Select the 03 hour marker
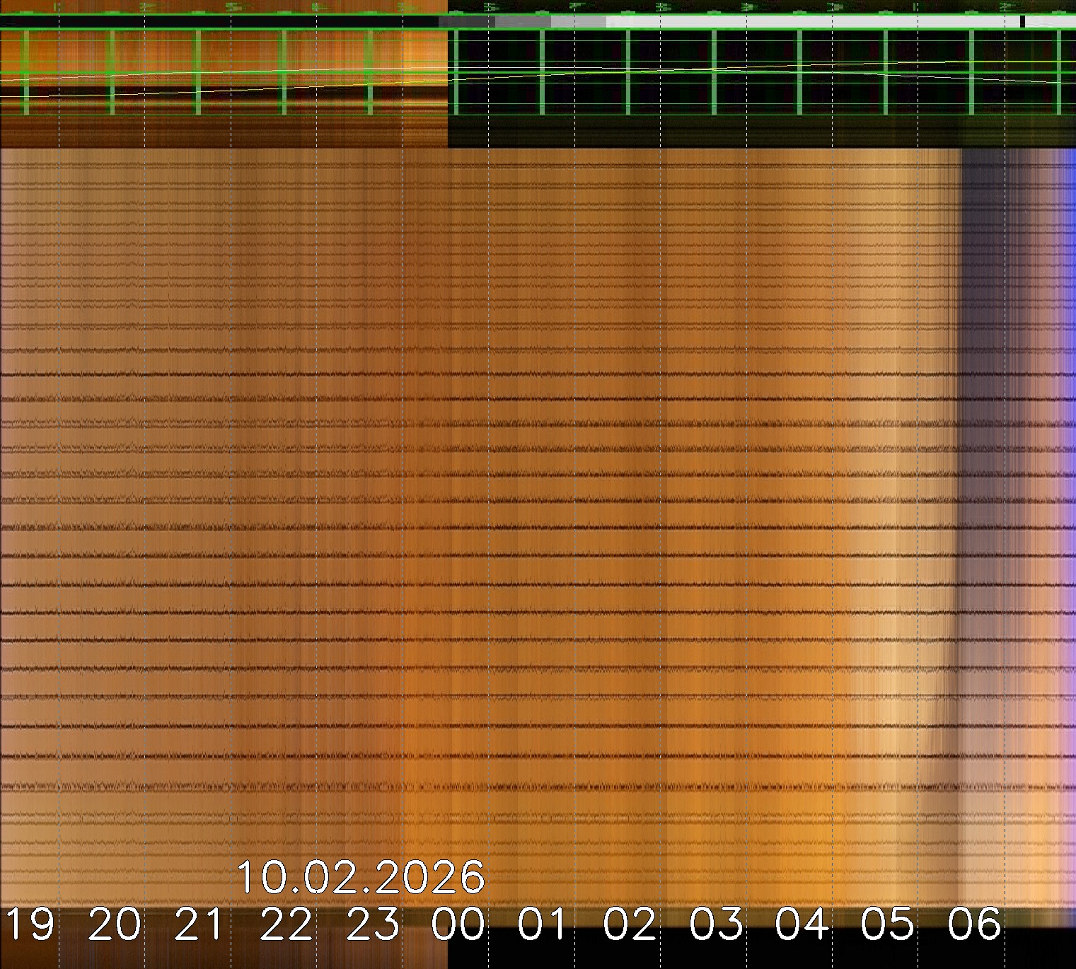This screenshot has height=969, width=1076. click(716, 924)
